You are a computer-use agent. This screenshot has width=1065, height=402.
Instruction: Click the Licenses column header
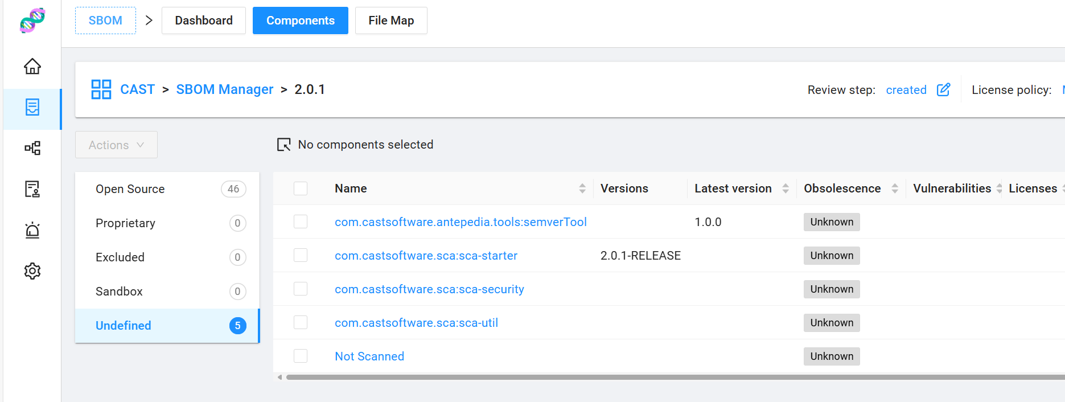click(x=1033, y=188)
